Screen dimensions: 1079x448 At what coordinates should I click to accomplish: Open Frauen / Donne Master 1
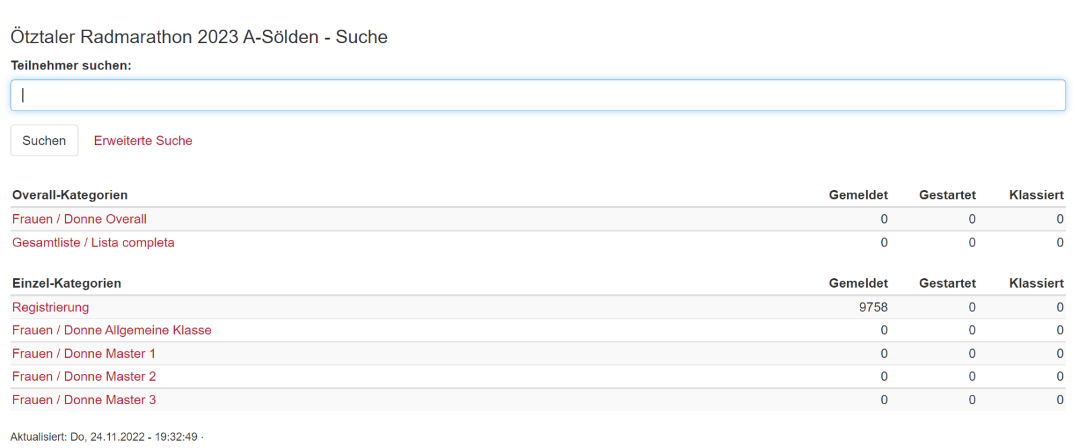[x=84, y=354]
